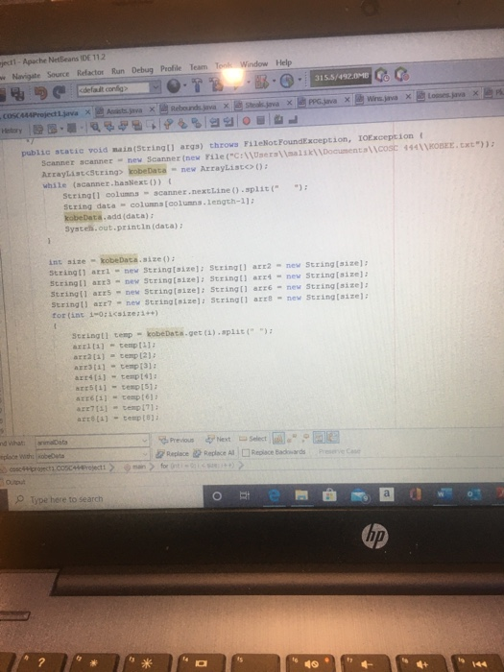The width and height of the screenshot is (504, 672).
Task: Click the memory usage indicator 315.5/492.0MB
Action: (341, 77)
